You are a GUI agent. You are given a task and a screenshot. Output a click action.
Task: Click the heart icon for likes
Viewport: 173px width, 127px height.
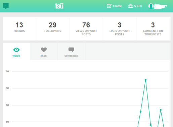(x=44, y=50)
